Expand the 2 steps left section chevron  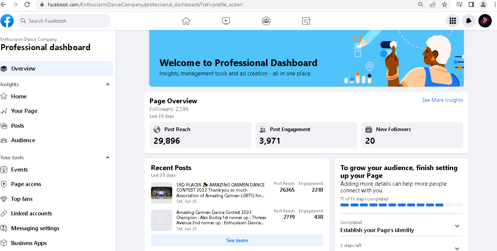(x=457, y=248)
